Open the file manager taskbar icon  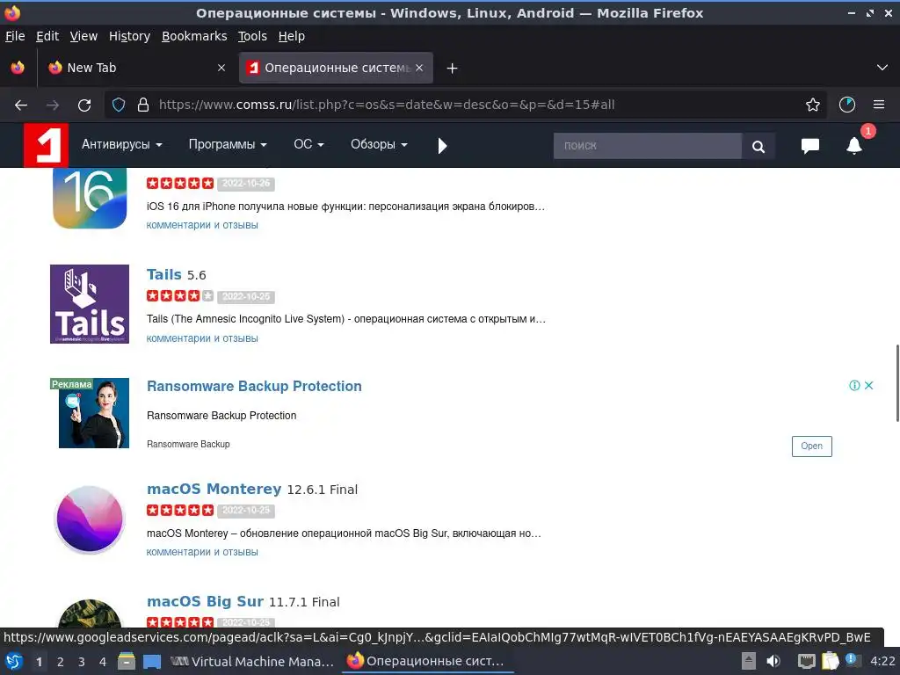127,662
